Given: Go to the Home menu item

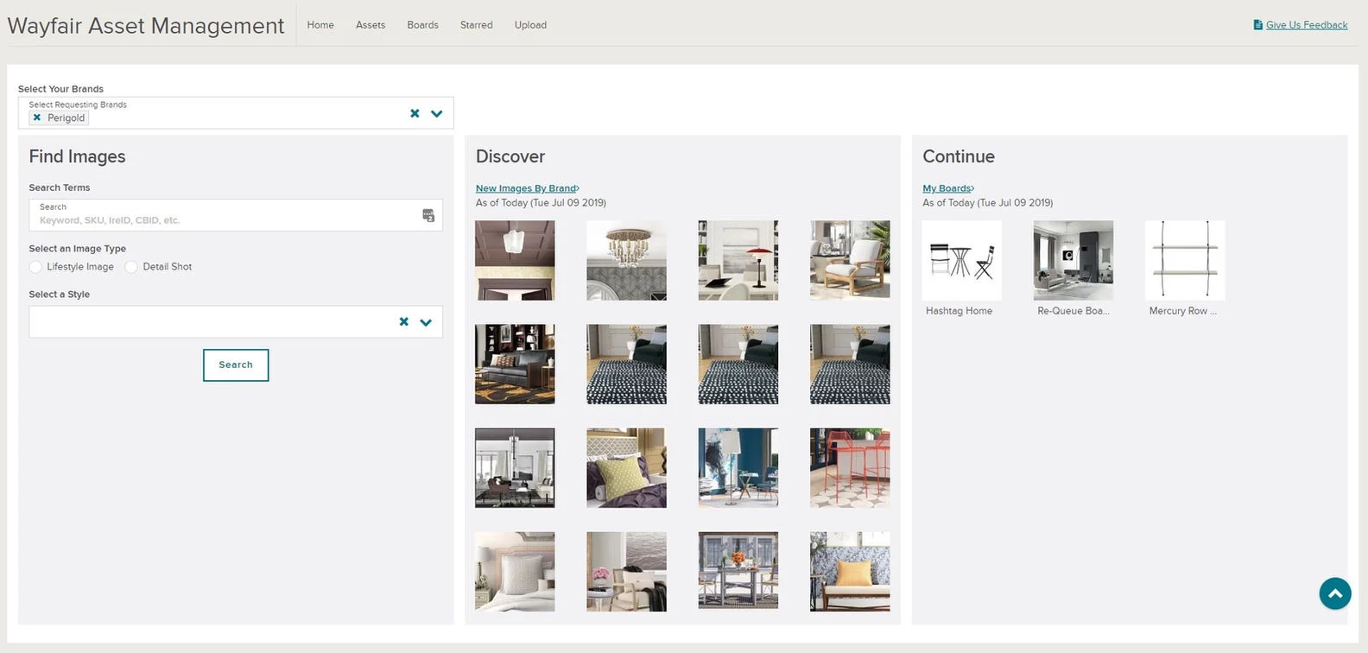Looking at the screenshot, I should pos(320,25).
